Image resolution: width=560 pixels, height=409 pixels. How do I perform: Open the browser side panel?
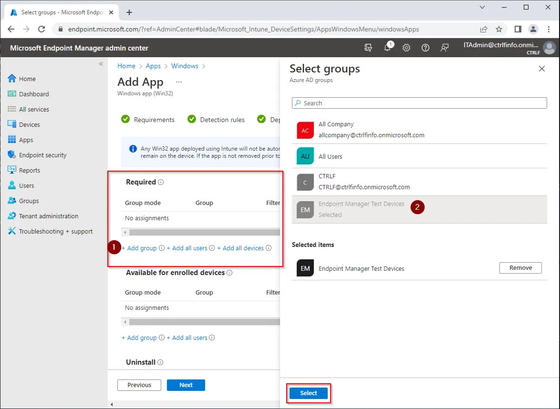tap(518, 29)
